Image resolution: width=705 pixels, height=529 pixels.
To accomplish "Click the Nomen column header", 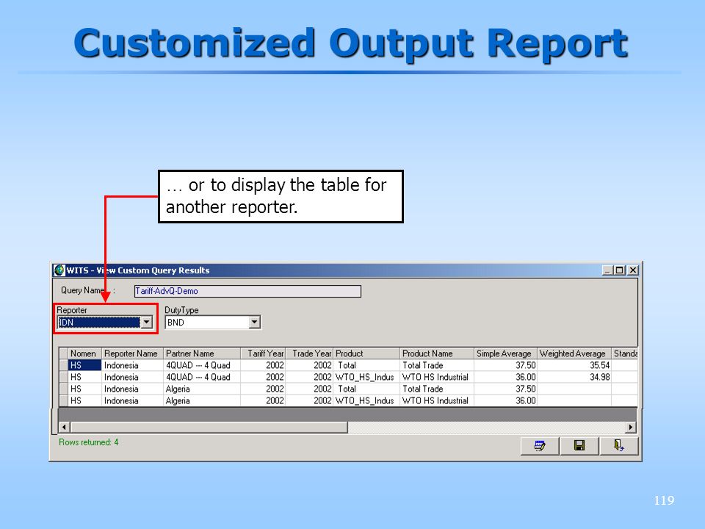I will coord(84,353).
